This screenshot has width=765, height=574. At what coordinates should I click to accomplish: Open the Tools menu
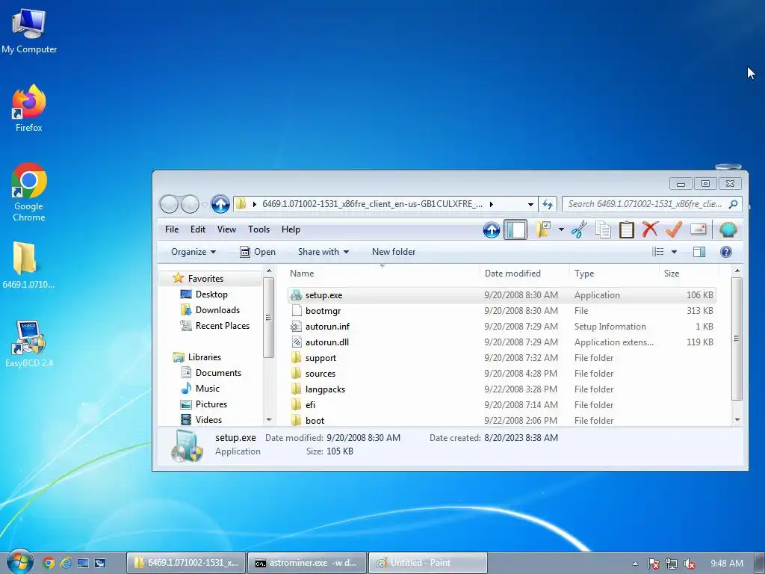click(x=258, y=229)
